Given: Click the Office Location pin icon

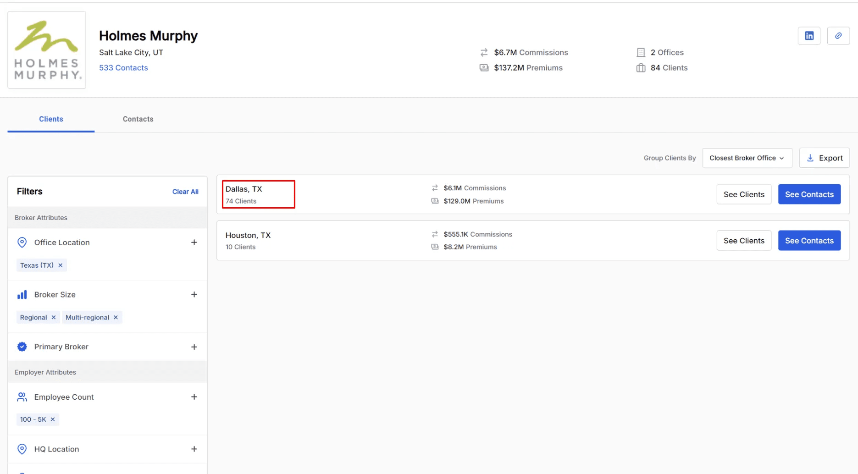Looking at the screenshot, I should (x=22, y=242).
